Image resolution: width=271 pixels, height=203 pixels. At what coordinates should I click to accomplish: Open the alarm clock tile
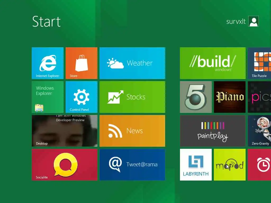(259, 165)
